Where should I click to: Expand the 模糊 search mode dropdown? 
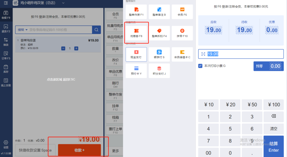(x=23, y=30)
